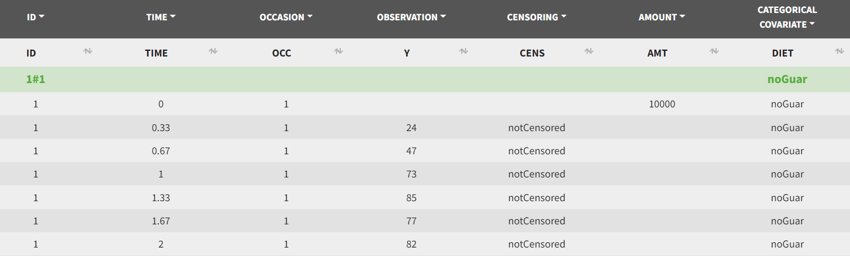The height and width of the screenshot is (256, 850).
Task: Select the observation value 85 cell
Action: tap(411, 198)
